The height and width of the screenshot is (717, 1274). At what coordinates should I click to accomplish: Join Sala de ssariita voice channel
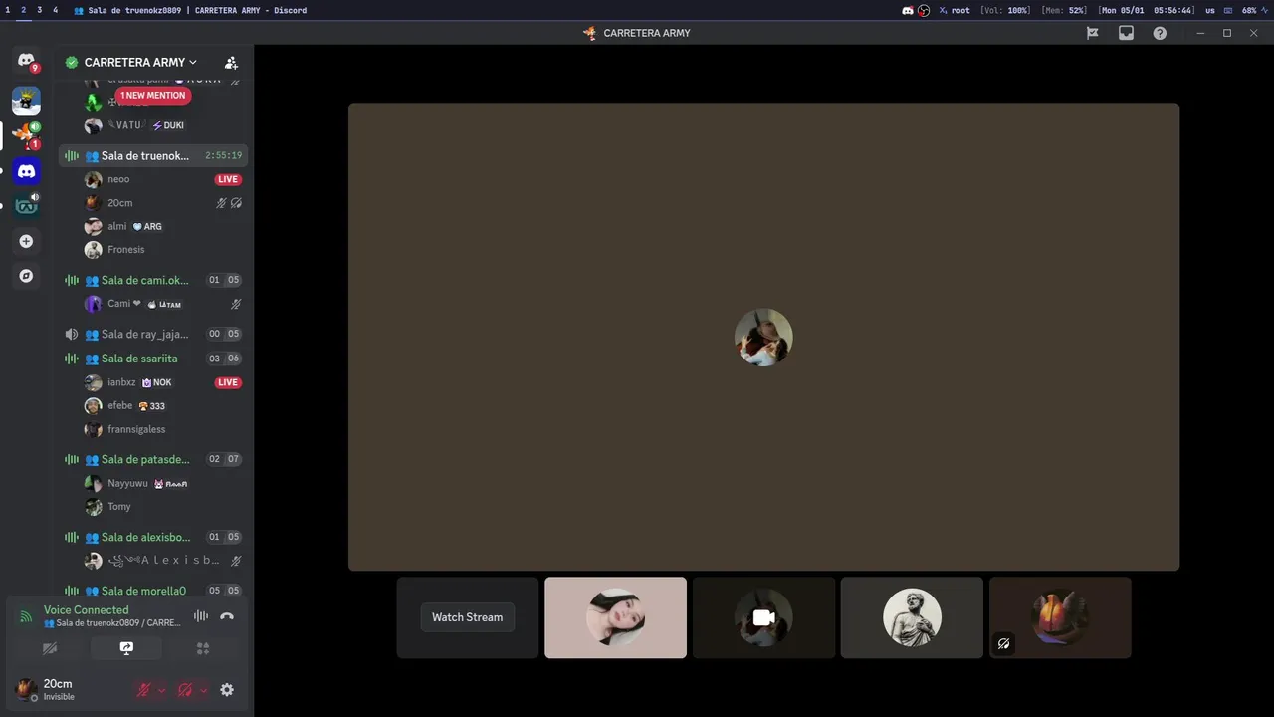(153, 358)
